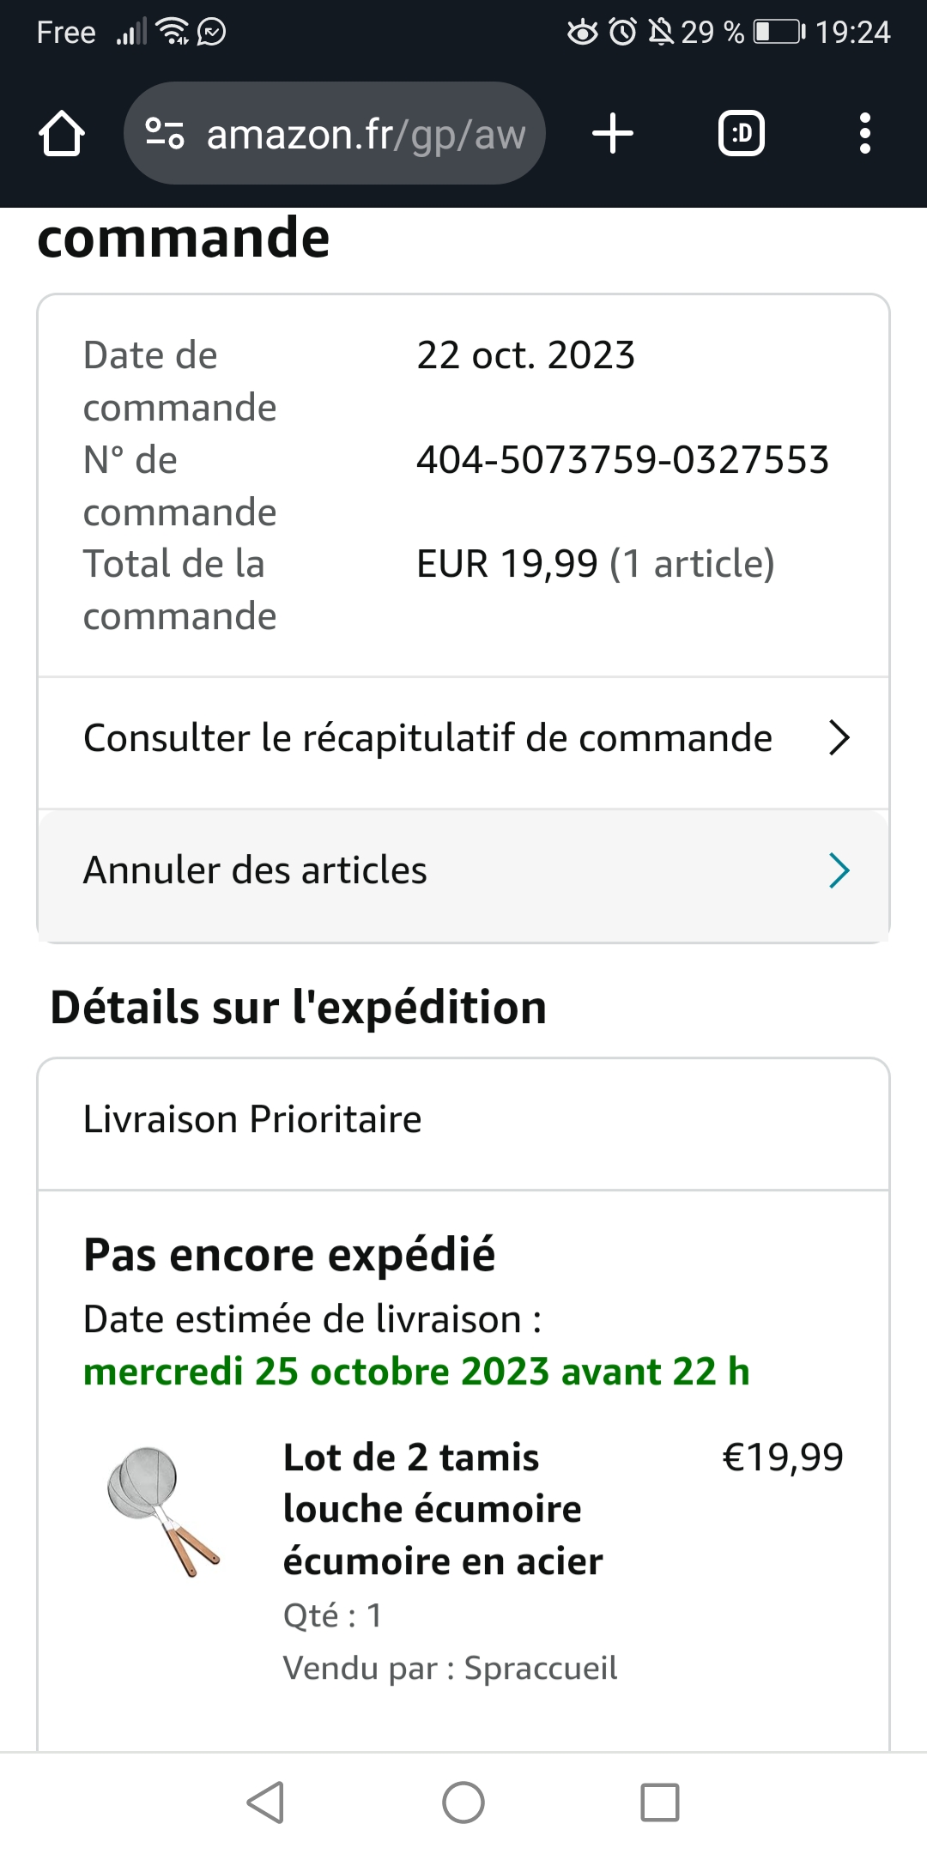Open site settings icon in address bar
The height and width of the screenshot is (1854, 927).
point(165,134)
